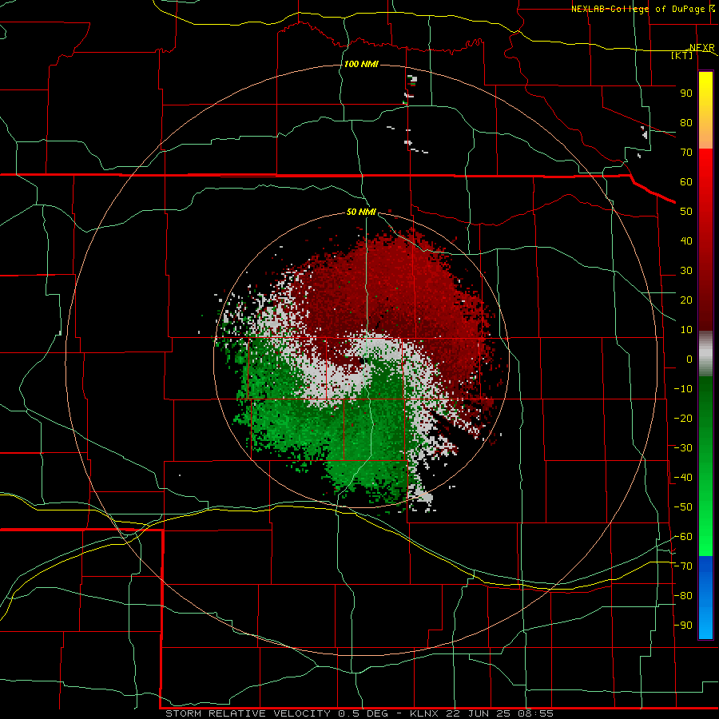Select the "60" value on velocity scale
The height and width of the screenshot is (719, 719).
tap(686, 182)
